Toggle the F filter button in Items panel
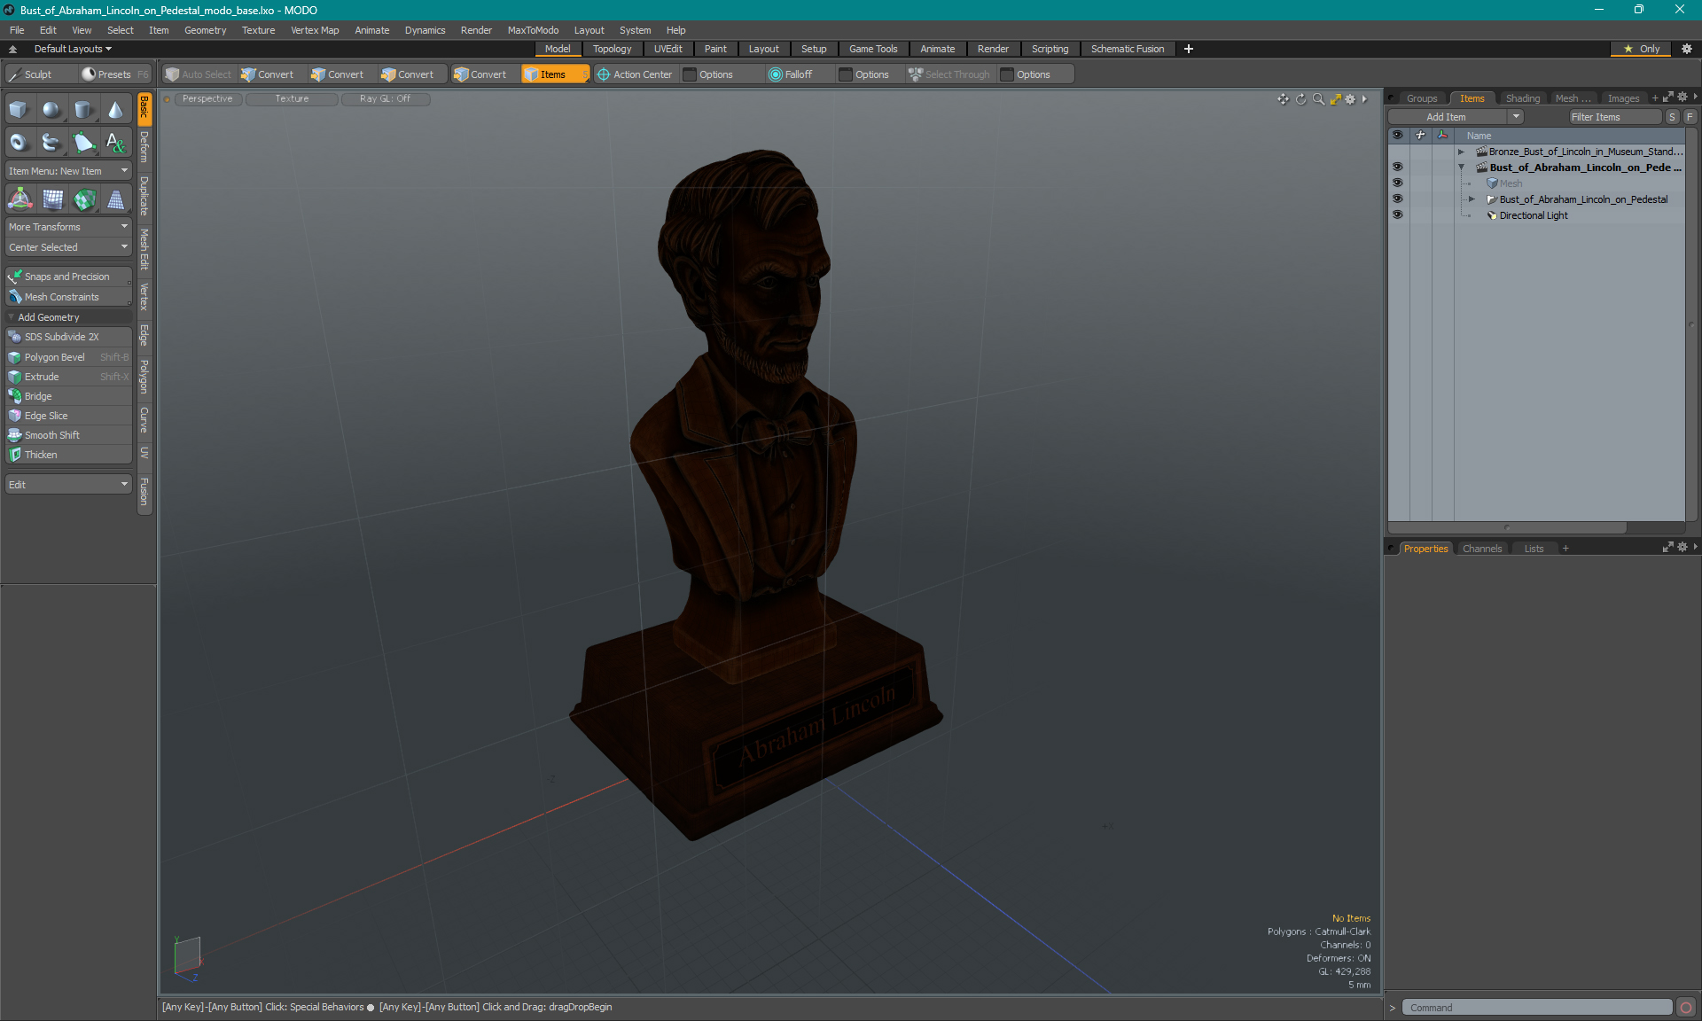Viewport: 1702px width, 1021px height. (1690, 117)
